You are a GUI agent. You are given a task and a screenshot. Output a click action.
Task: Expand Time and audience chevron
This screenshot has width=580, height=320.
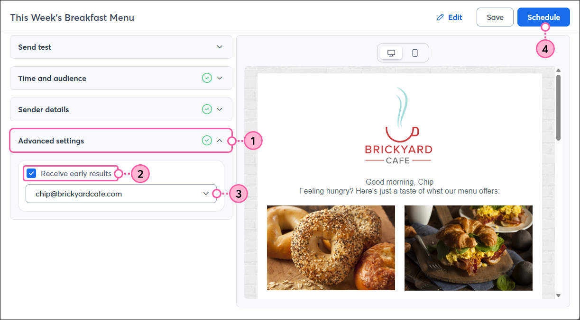220,78
